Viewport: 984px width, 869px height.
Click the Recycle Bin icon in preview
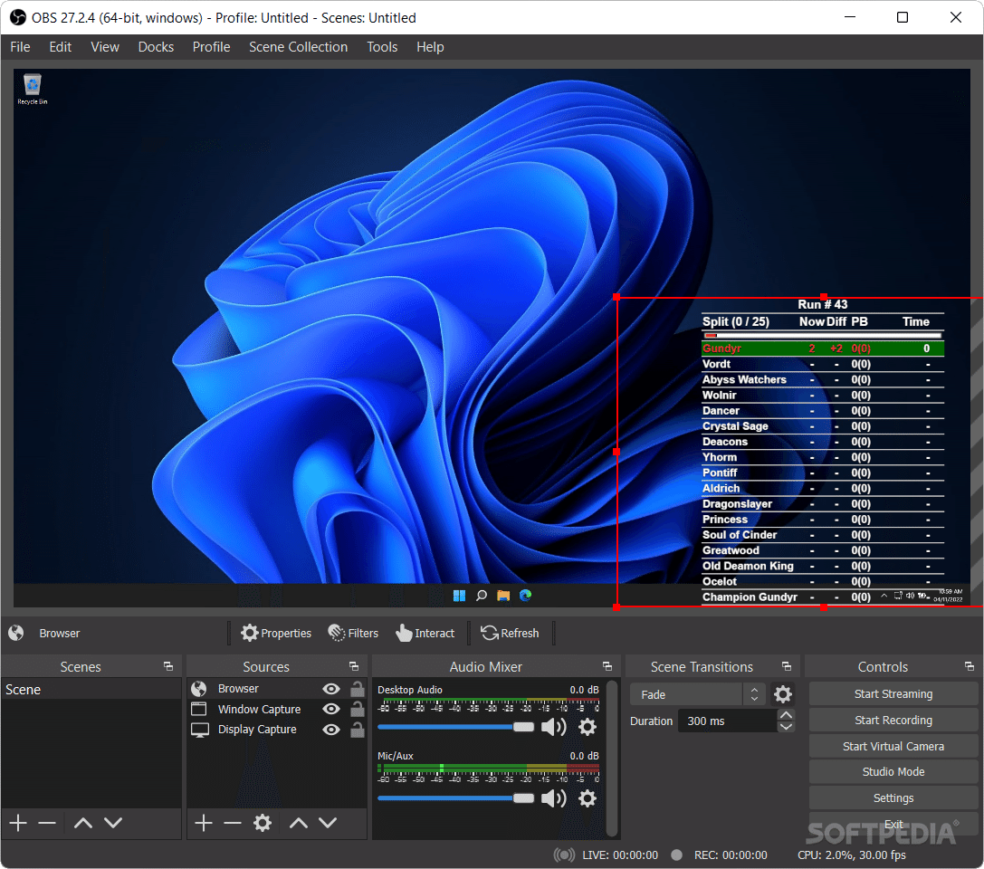[x=32, y=89]
